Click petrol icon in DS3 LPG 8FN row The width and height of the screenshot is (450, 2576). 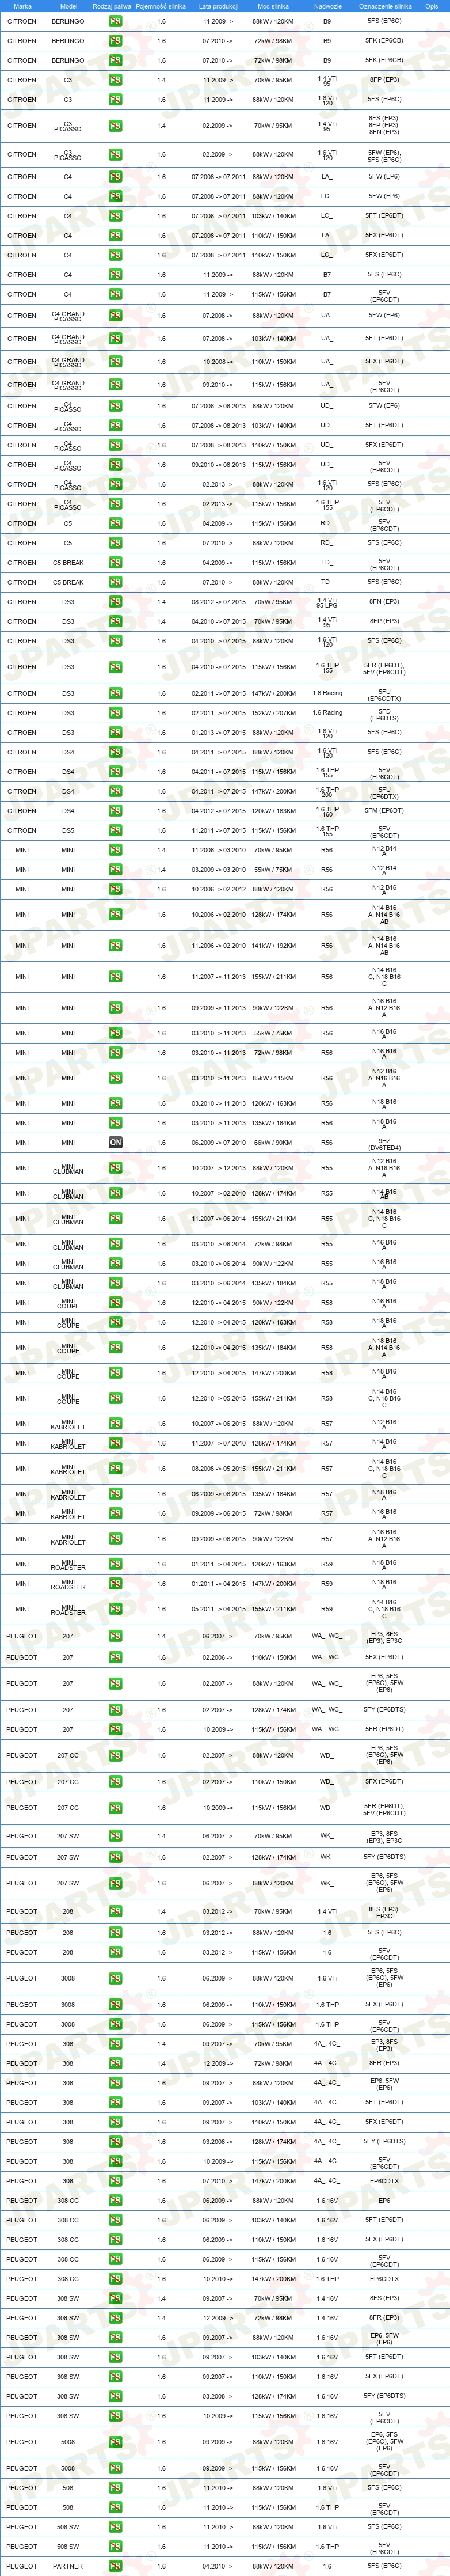click(116, 602)
